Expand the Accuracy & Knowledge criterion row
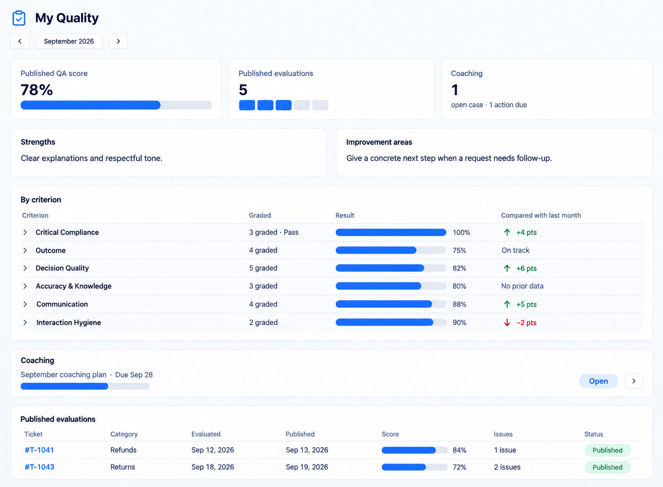 tap(25, 286)
